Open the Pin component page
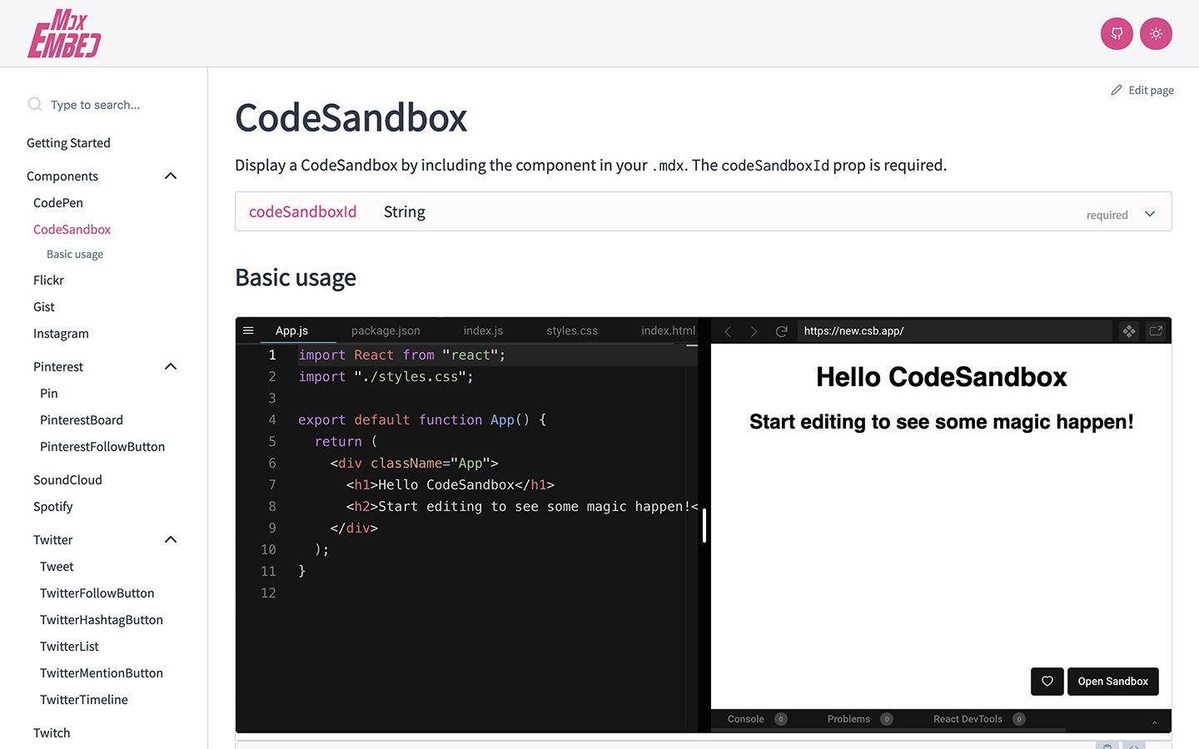Screen dimensions: 1199x749 point(49,394)
